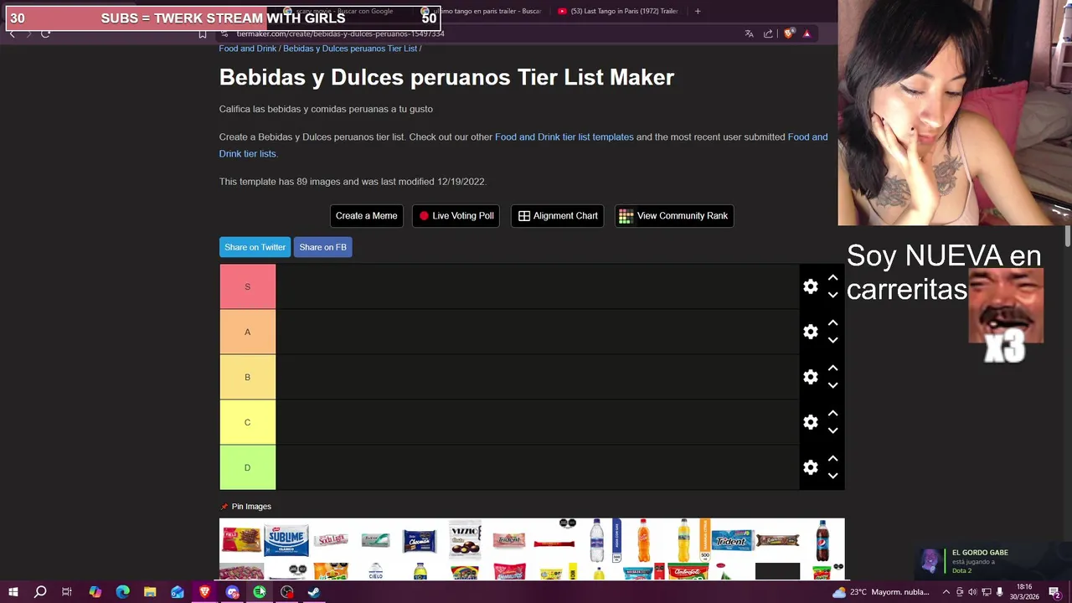Open View Community Rank

tap(673, 216)
